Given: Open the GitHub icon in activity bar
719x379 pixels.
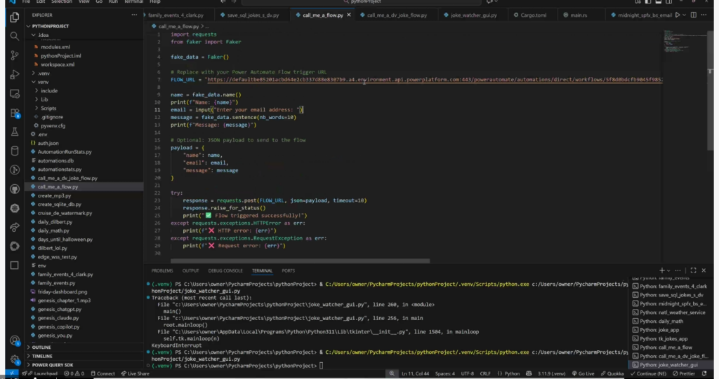Looking at the screenshot, I should [x=14, y=188].
